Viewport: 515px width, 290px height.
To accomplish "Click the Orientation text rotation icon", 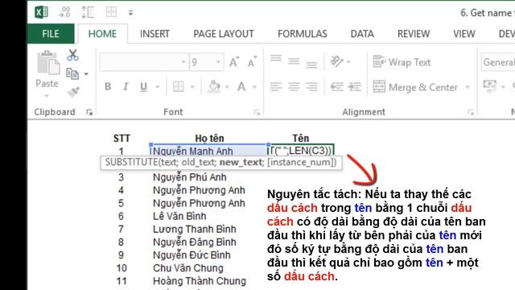I will 337,61.
